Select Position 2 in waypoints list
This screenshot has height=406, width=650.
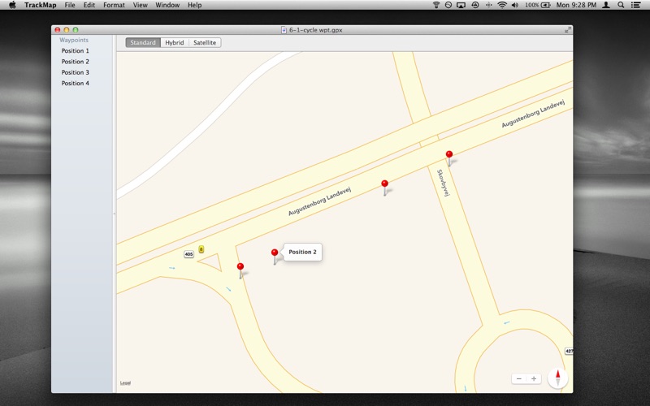tap(75, 62)
